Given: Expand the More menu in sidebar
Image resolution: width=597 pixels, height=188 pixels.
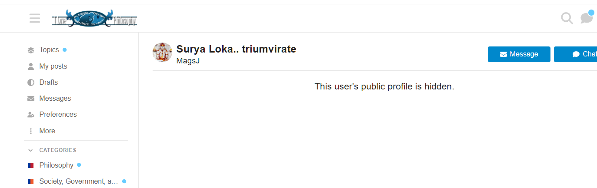Looking at the screenshot, I should [x=47, y=131].
